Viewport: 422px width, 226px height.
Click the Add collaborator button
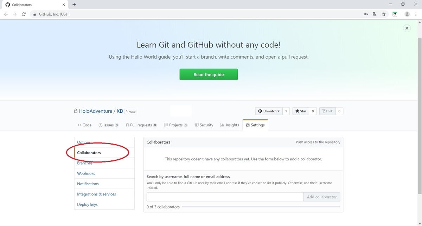(x=322, y=197)
